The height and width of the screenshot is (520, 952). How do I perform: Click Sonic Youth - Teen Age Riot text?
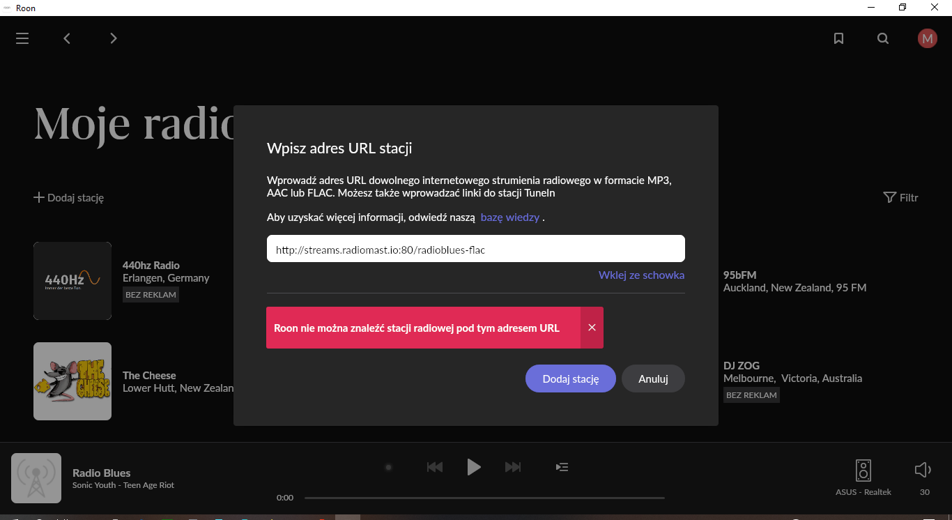[123, 485]
